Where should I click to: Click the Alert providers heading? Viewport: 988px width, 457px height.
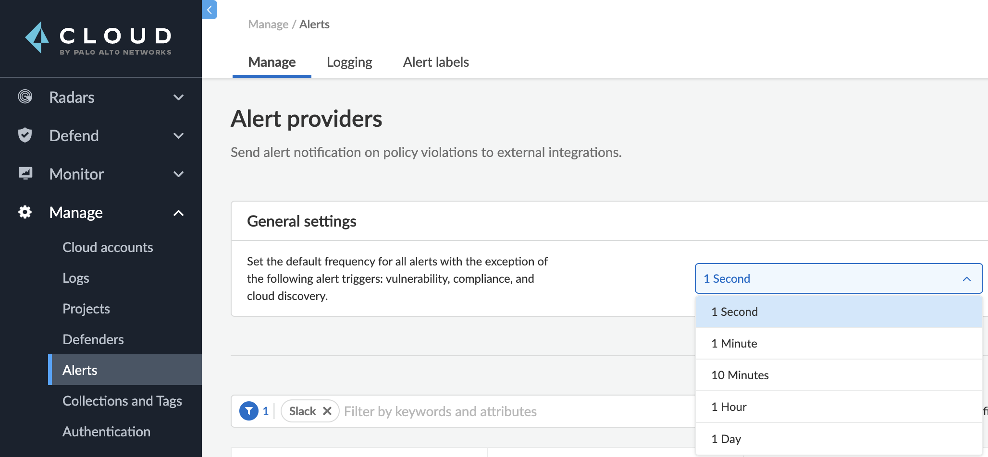(x=306, y=119)
